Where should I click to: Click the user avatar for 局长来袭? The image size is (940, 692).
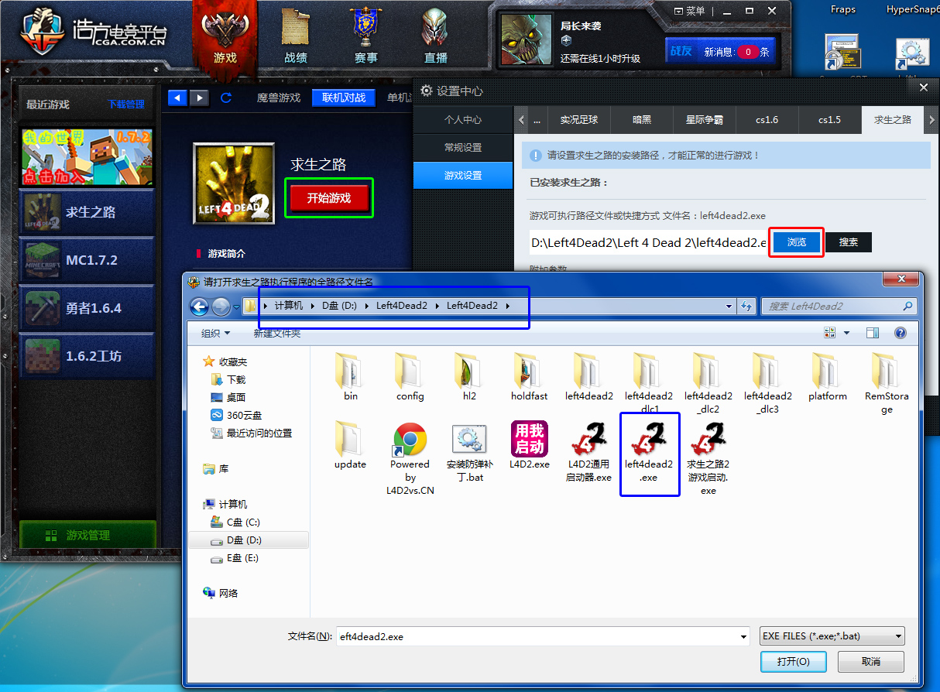click(527, 39)
